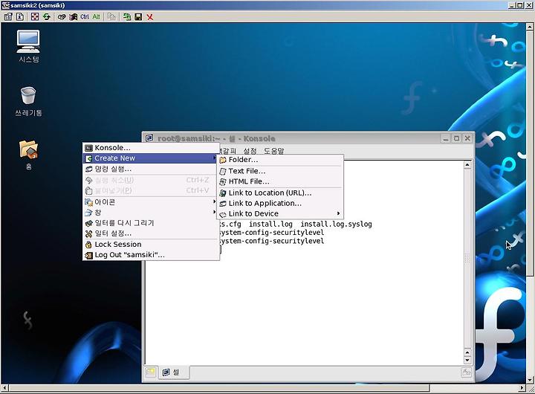The image size is (535, 394).
Task: Minimize the Konsole window
Action: point(446,138)
